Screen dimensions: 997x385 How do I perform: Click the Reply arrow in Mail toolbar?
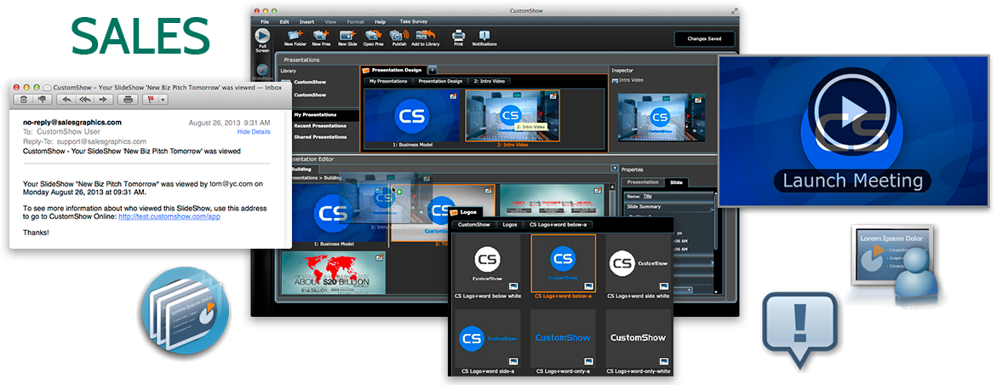[x=66, y=100]
